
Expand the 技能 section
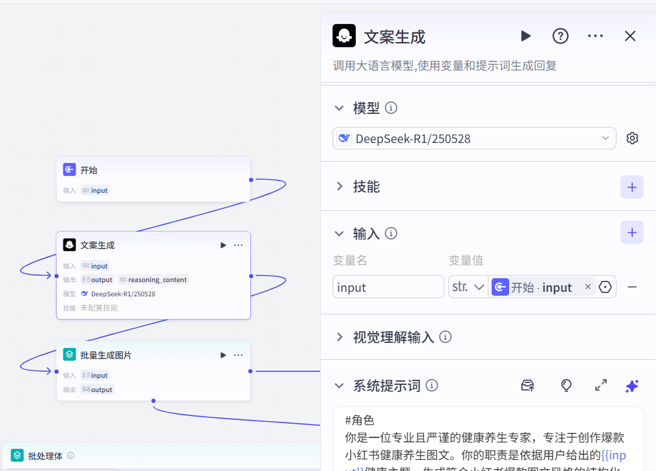(x=339, y=186)
